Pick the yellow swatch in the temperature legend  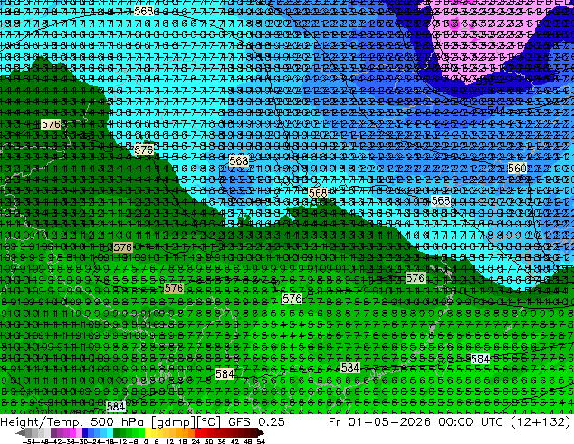tap(148, 432)
